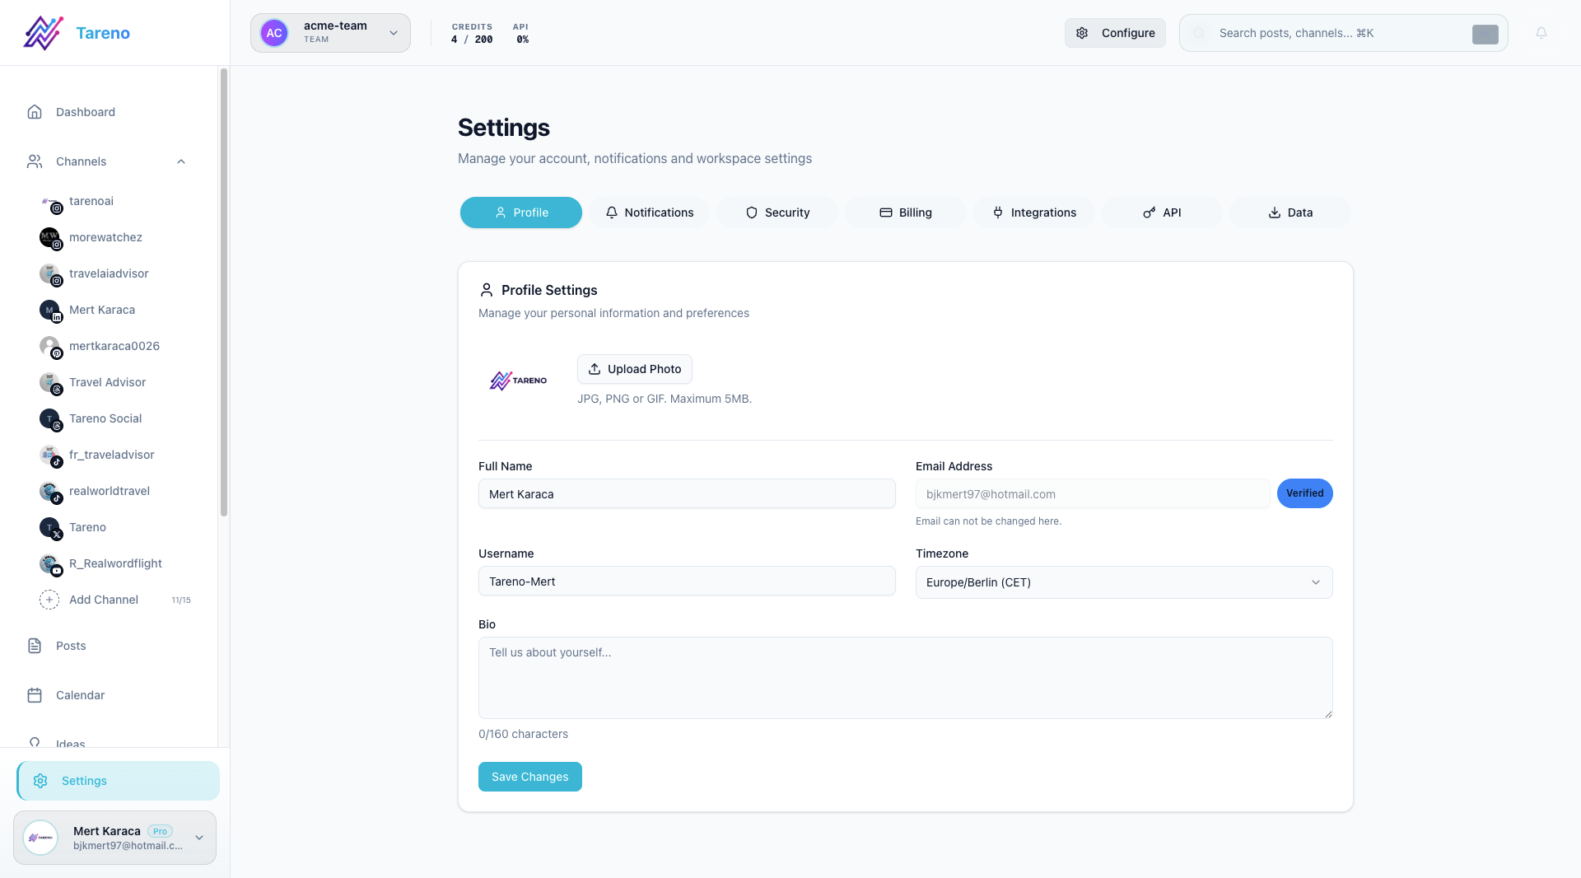Open the Timezone dropdown
Screen dimensions: 1581x878
[1123, 582]
